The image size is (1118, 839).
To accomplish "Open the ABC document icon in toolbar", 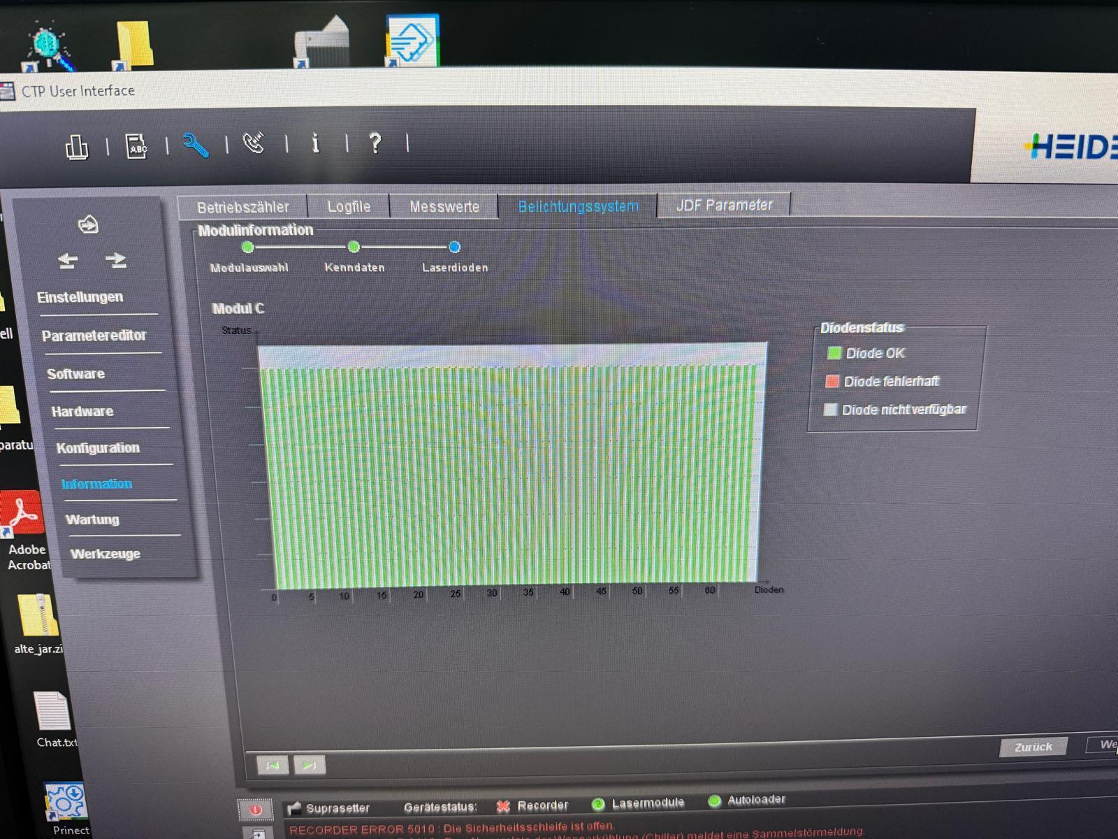I will coord(136,146).
